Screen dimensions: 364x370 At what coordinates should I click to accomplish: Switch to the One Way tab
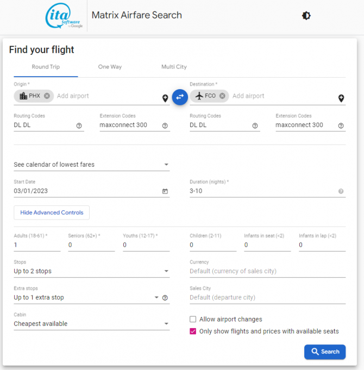[x=110, y=67]
